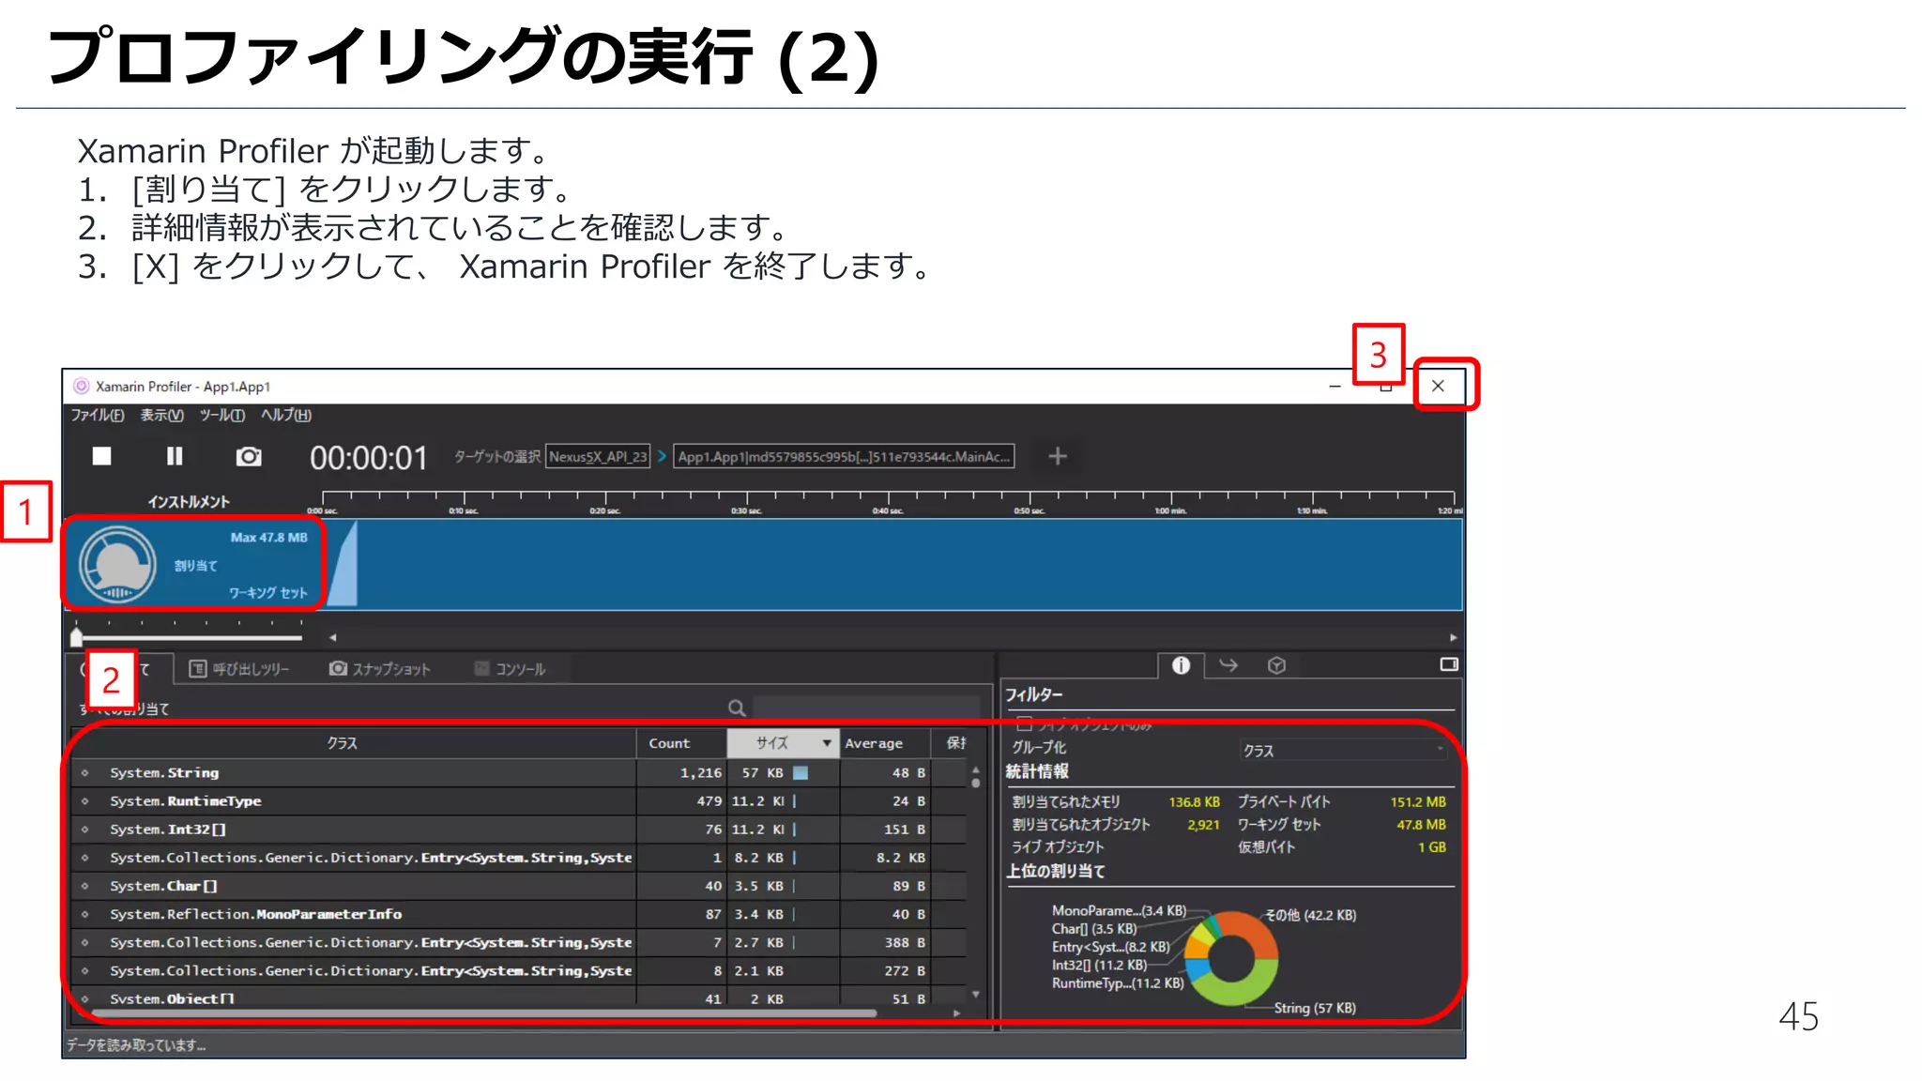Open the App1.App1 process selector
The image size is (1922, 1081).
pyautogui.click(x=844, y=457)
